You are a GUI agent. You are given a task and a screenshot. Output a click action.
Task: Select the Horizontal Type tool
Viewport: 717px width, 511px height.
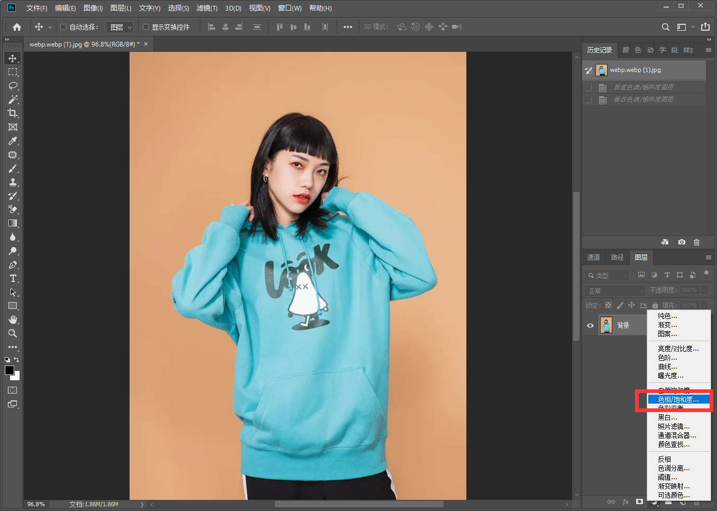click(13, 278)
